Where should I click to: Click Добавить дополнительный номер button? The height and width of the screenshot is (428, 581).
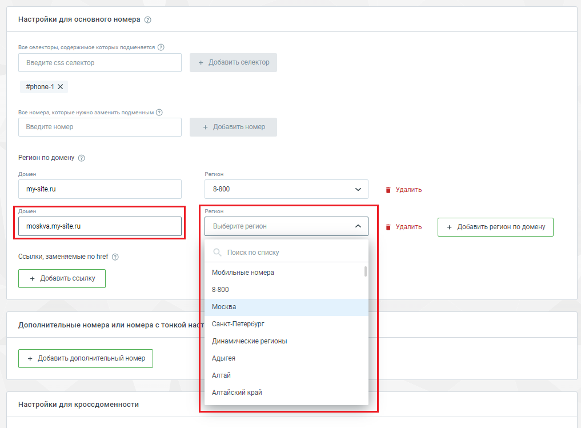coord(86,358)
